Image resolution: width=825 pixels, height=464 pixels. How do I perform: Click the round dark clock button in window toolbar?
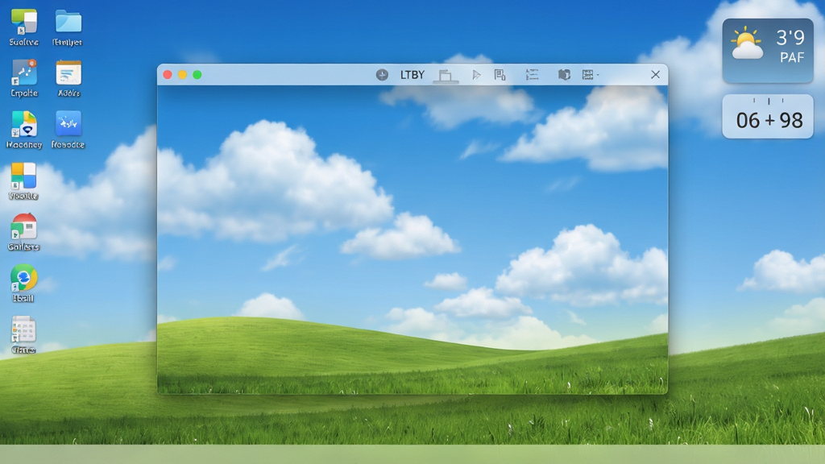point(382,75)
